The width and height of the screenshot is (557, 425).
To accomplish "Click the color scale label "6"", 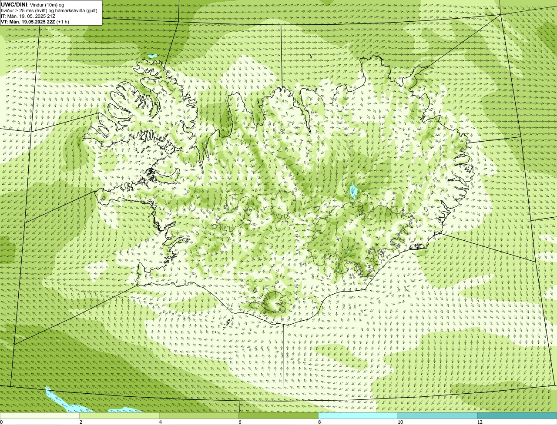I will [x=240, y=422].
